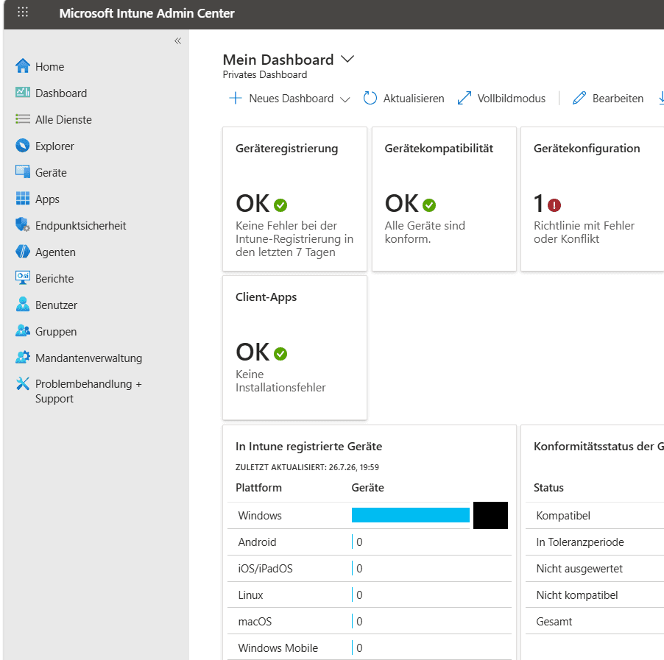This screenshot has width=664, height=660.
Task: Click the Vollbildmodus expand arrows icon
Action: pyautogui.click(x=465, y=98)
